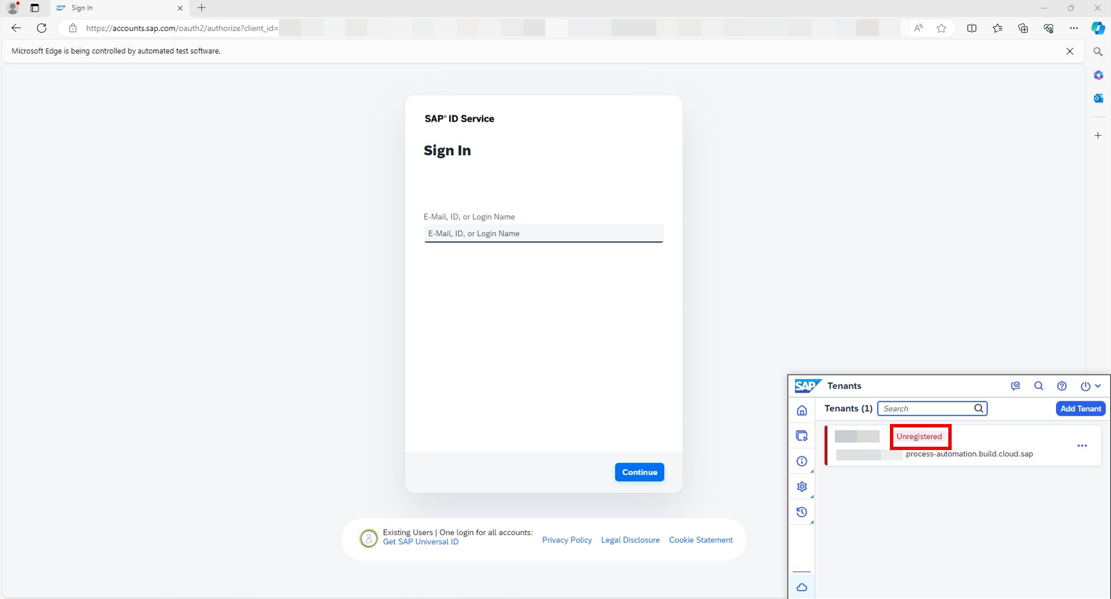This screenshot has width=1111, height=599.
Task: Open Outlook icon in Edge sidebar
Action: pyautogui.click(x=1098, y=98)
